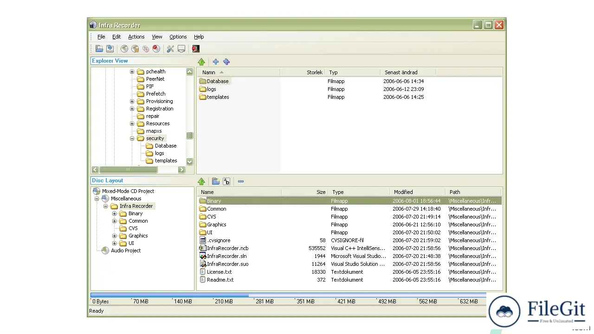Click the Explorer tree horizontal scroll left arrow
The image size is (594, 334).
95,170
